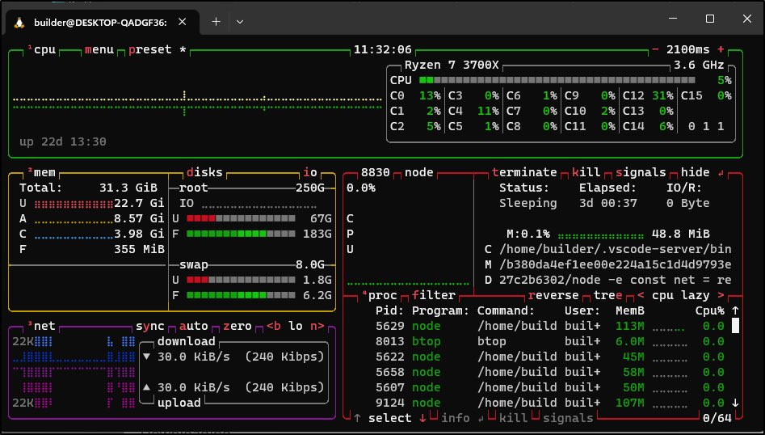Click the download speed 30.0 KiB/s
Image resolution: width=765 pixels, height=435 pixels.
coord(193,357)
